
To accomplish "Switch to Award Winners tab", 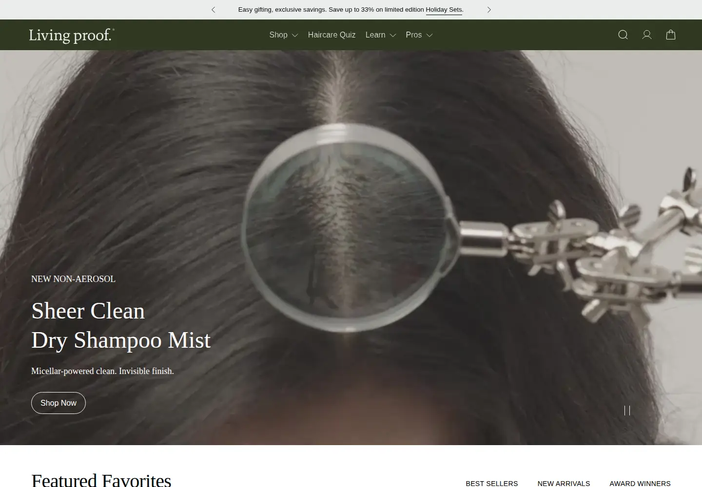I will (640, 483).
